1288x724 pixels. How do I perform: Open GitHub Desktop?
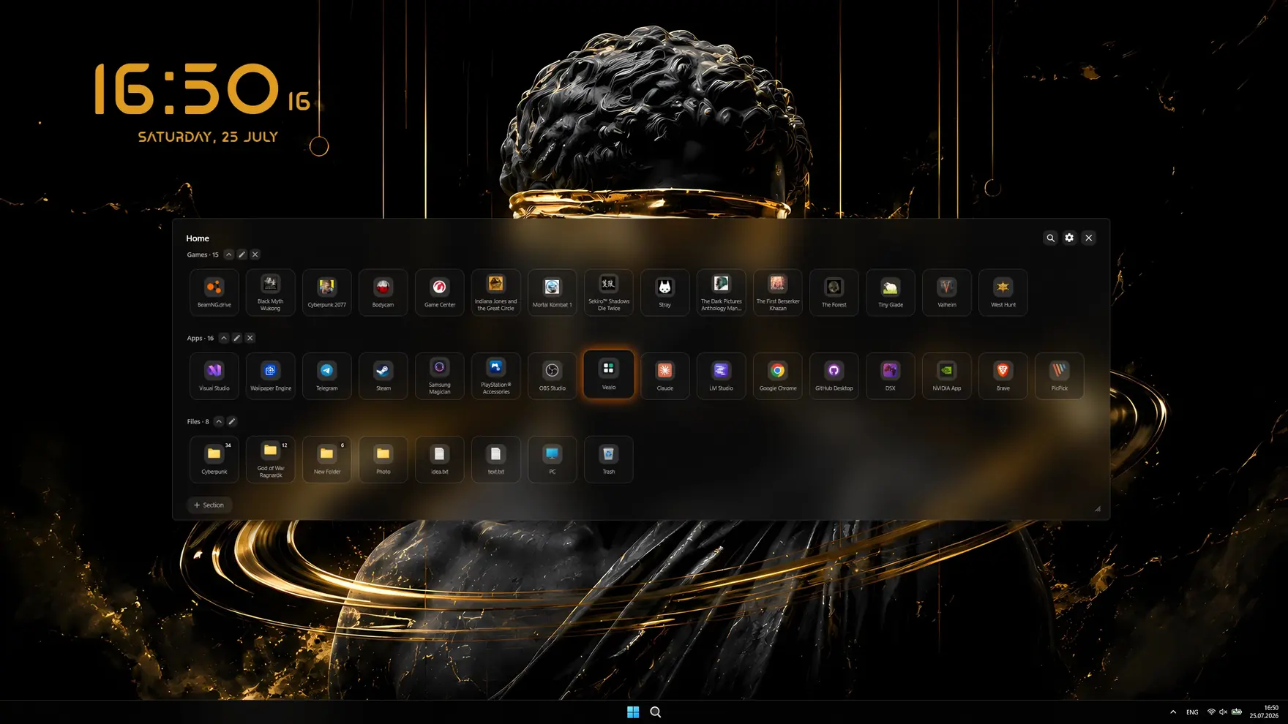tap(834, 376)
